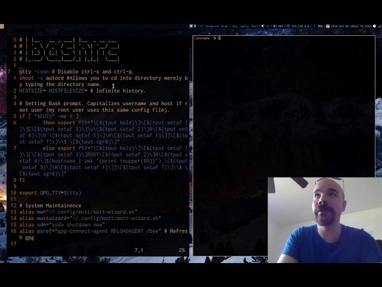Viewport: 382px width, 287px height.
Task: Click the alias mw= line
Action: tap(78, 212)
